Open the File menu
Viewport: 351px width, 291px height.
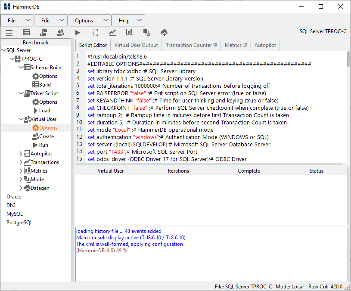pos(17,21)
